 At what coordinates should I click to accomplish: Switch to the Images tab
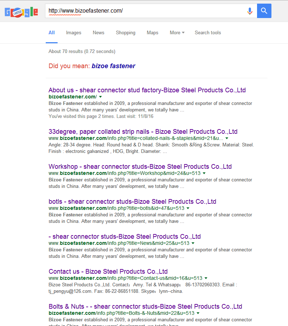tap(74, 33)
